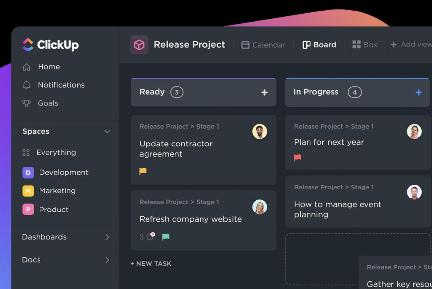This screenshot has height=289, width=432.
Task: Open Goals trophy in sidebar
Action: (x=26, y=103)
